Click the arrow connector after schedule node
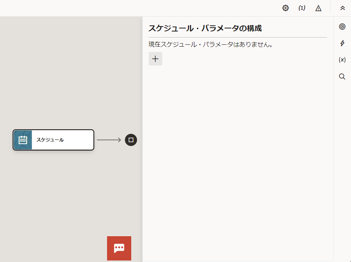351x262 pixels. point(108,140)
